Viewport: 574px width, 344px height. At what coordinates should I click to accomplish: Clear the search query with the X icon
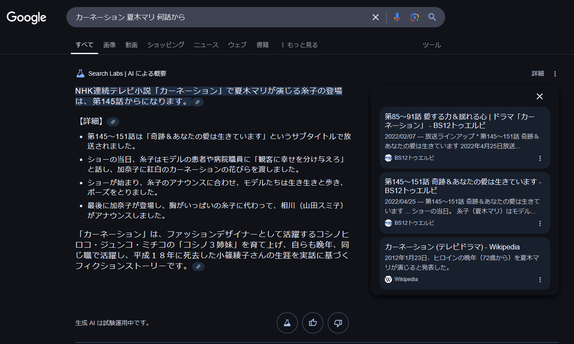point(376,17)
